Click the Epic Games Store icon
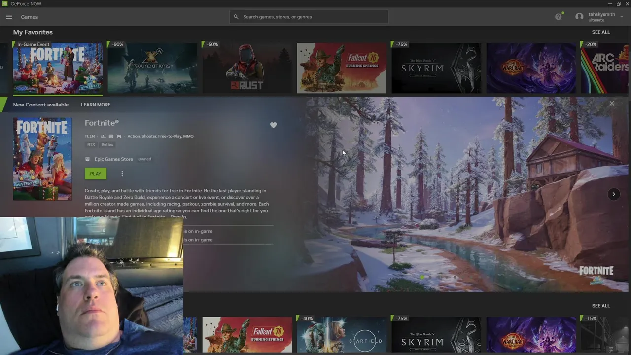 88,159
